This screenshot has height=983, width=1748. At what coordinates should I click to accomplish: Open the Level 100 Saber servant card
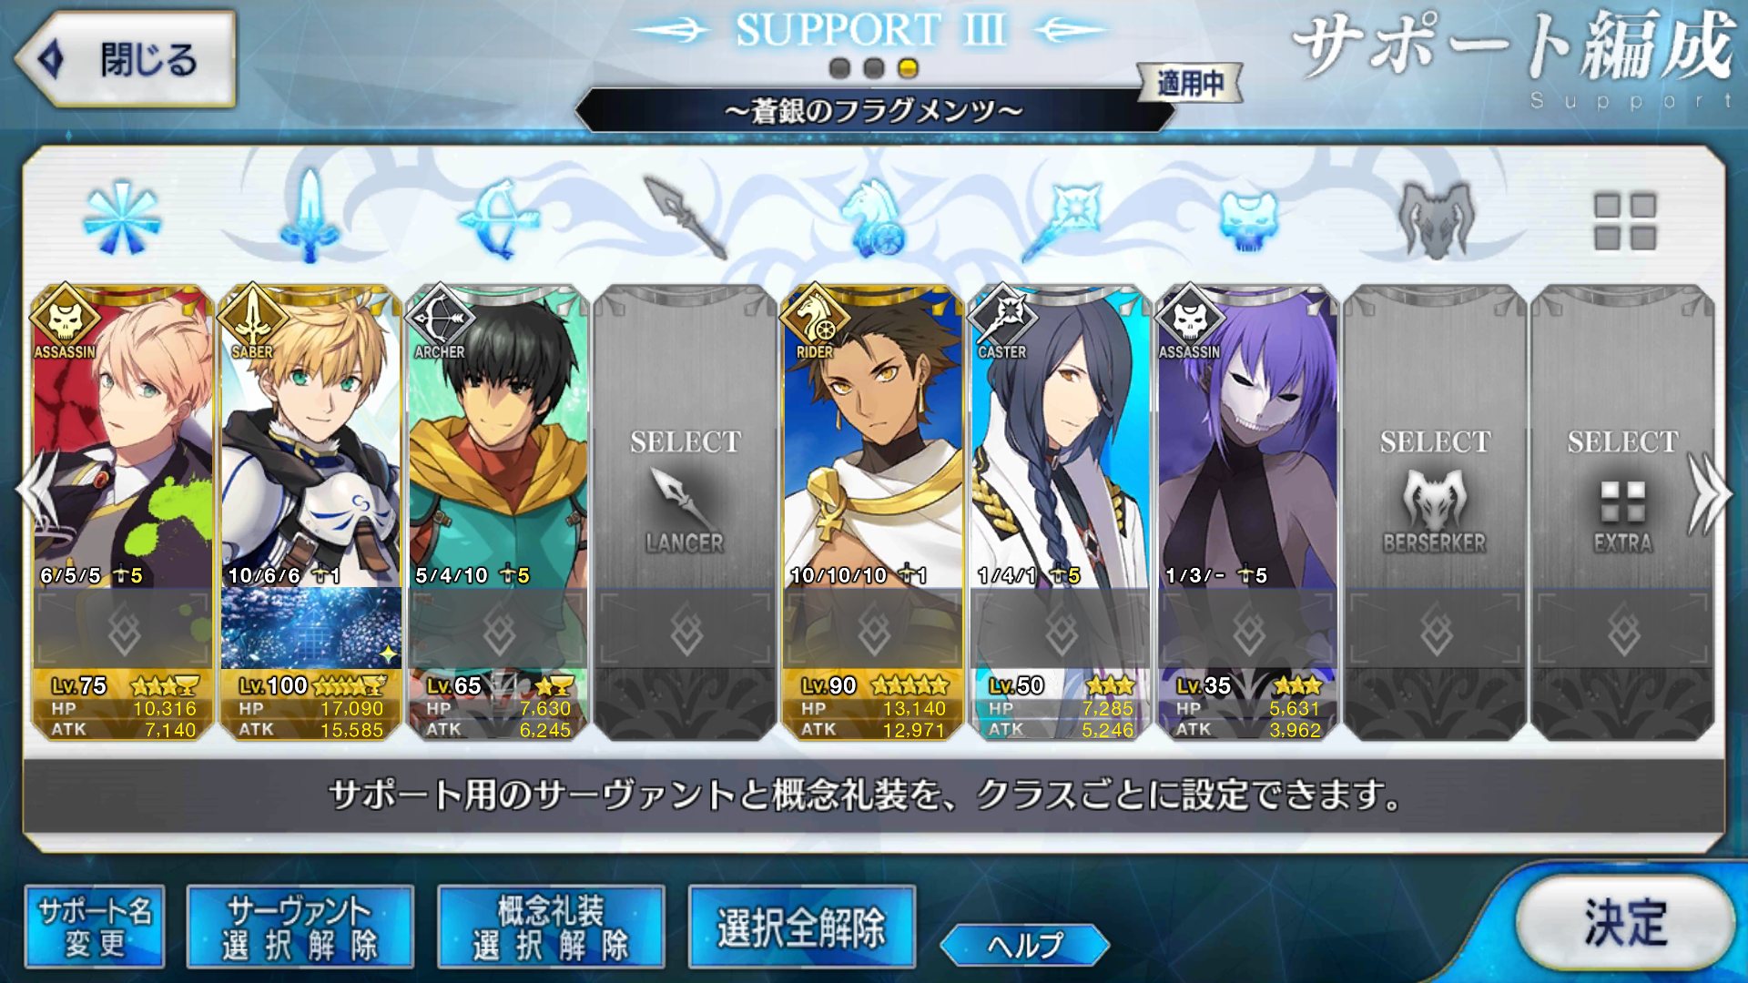[310, 512]
